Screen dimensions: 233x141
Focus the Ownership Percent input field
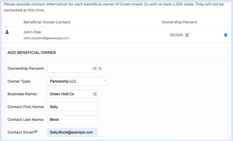click(72, 69)
